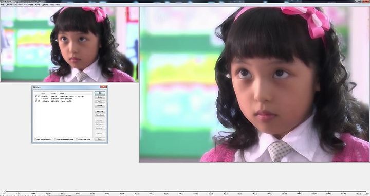Select the sharpen filter row
The height and width of the screenshot is (196, 370).
pyautogui.click(x=64, y=101)
